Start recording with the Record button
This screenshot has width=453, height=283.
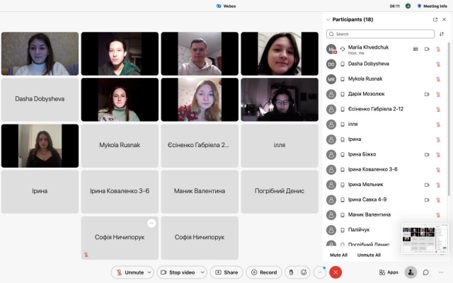point(264,272)
